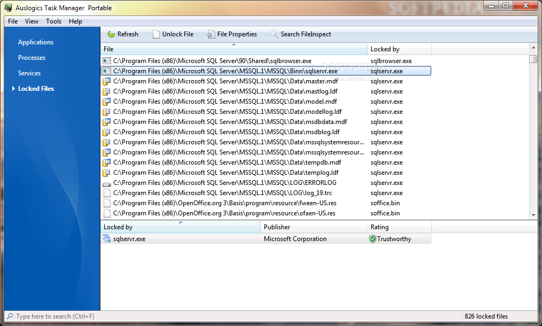Switch to the Services section
Screen dimensions: 542x326
29,73
